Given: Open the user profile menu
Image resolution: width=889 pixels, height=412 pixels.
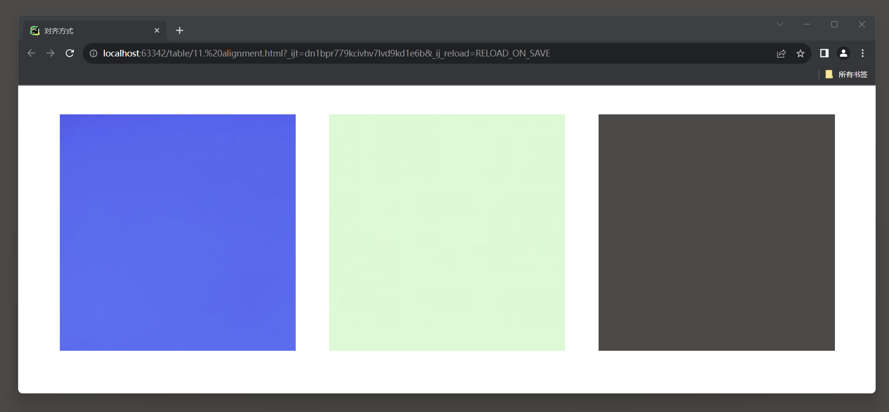Looking at the screenshot, I should click(844, 53).
